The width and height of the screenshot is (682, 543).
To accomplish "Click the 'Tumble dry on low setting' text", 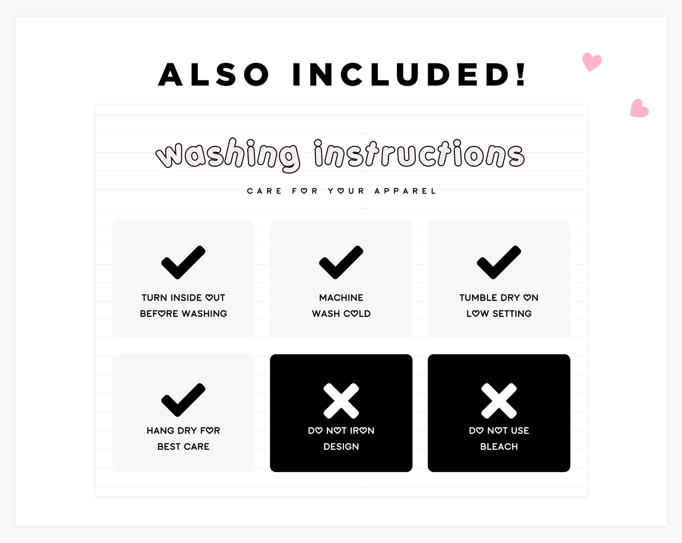I will (x=499, y=305).
